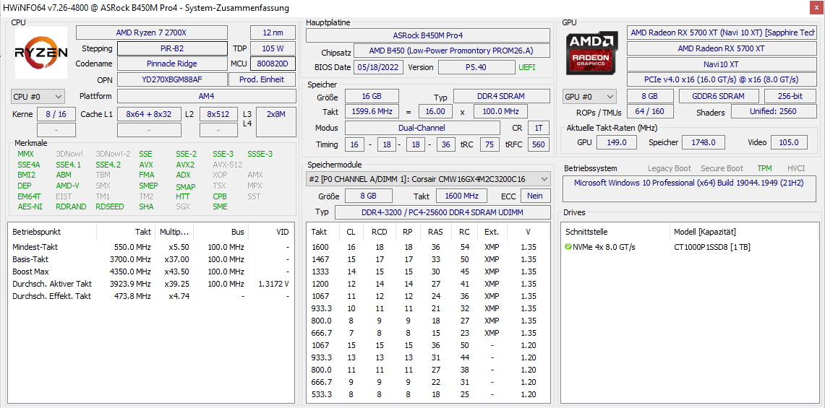
Task: Click the DDR4 SDRAM type field
Action: (x=501, y=96)
